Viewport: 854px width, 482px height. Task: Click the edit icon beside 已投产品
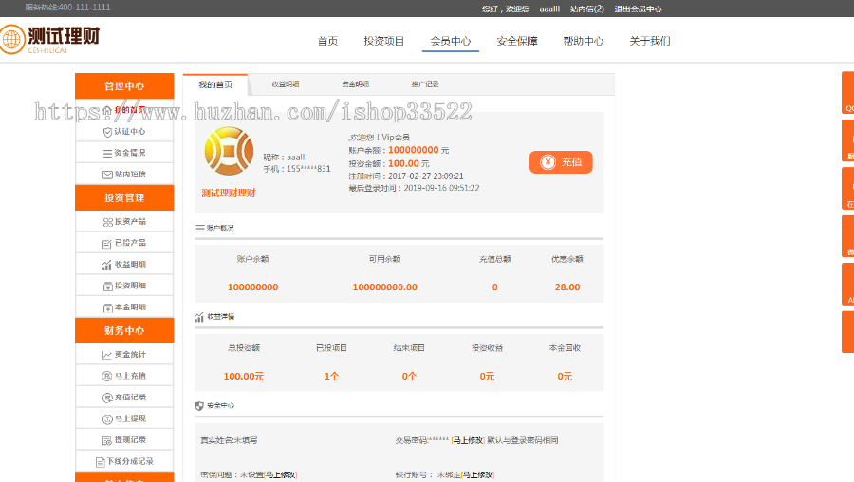[x=107, y=244]
